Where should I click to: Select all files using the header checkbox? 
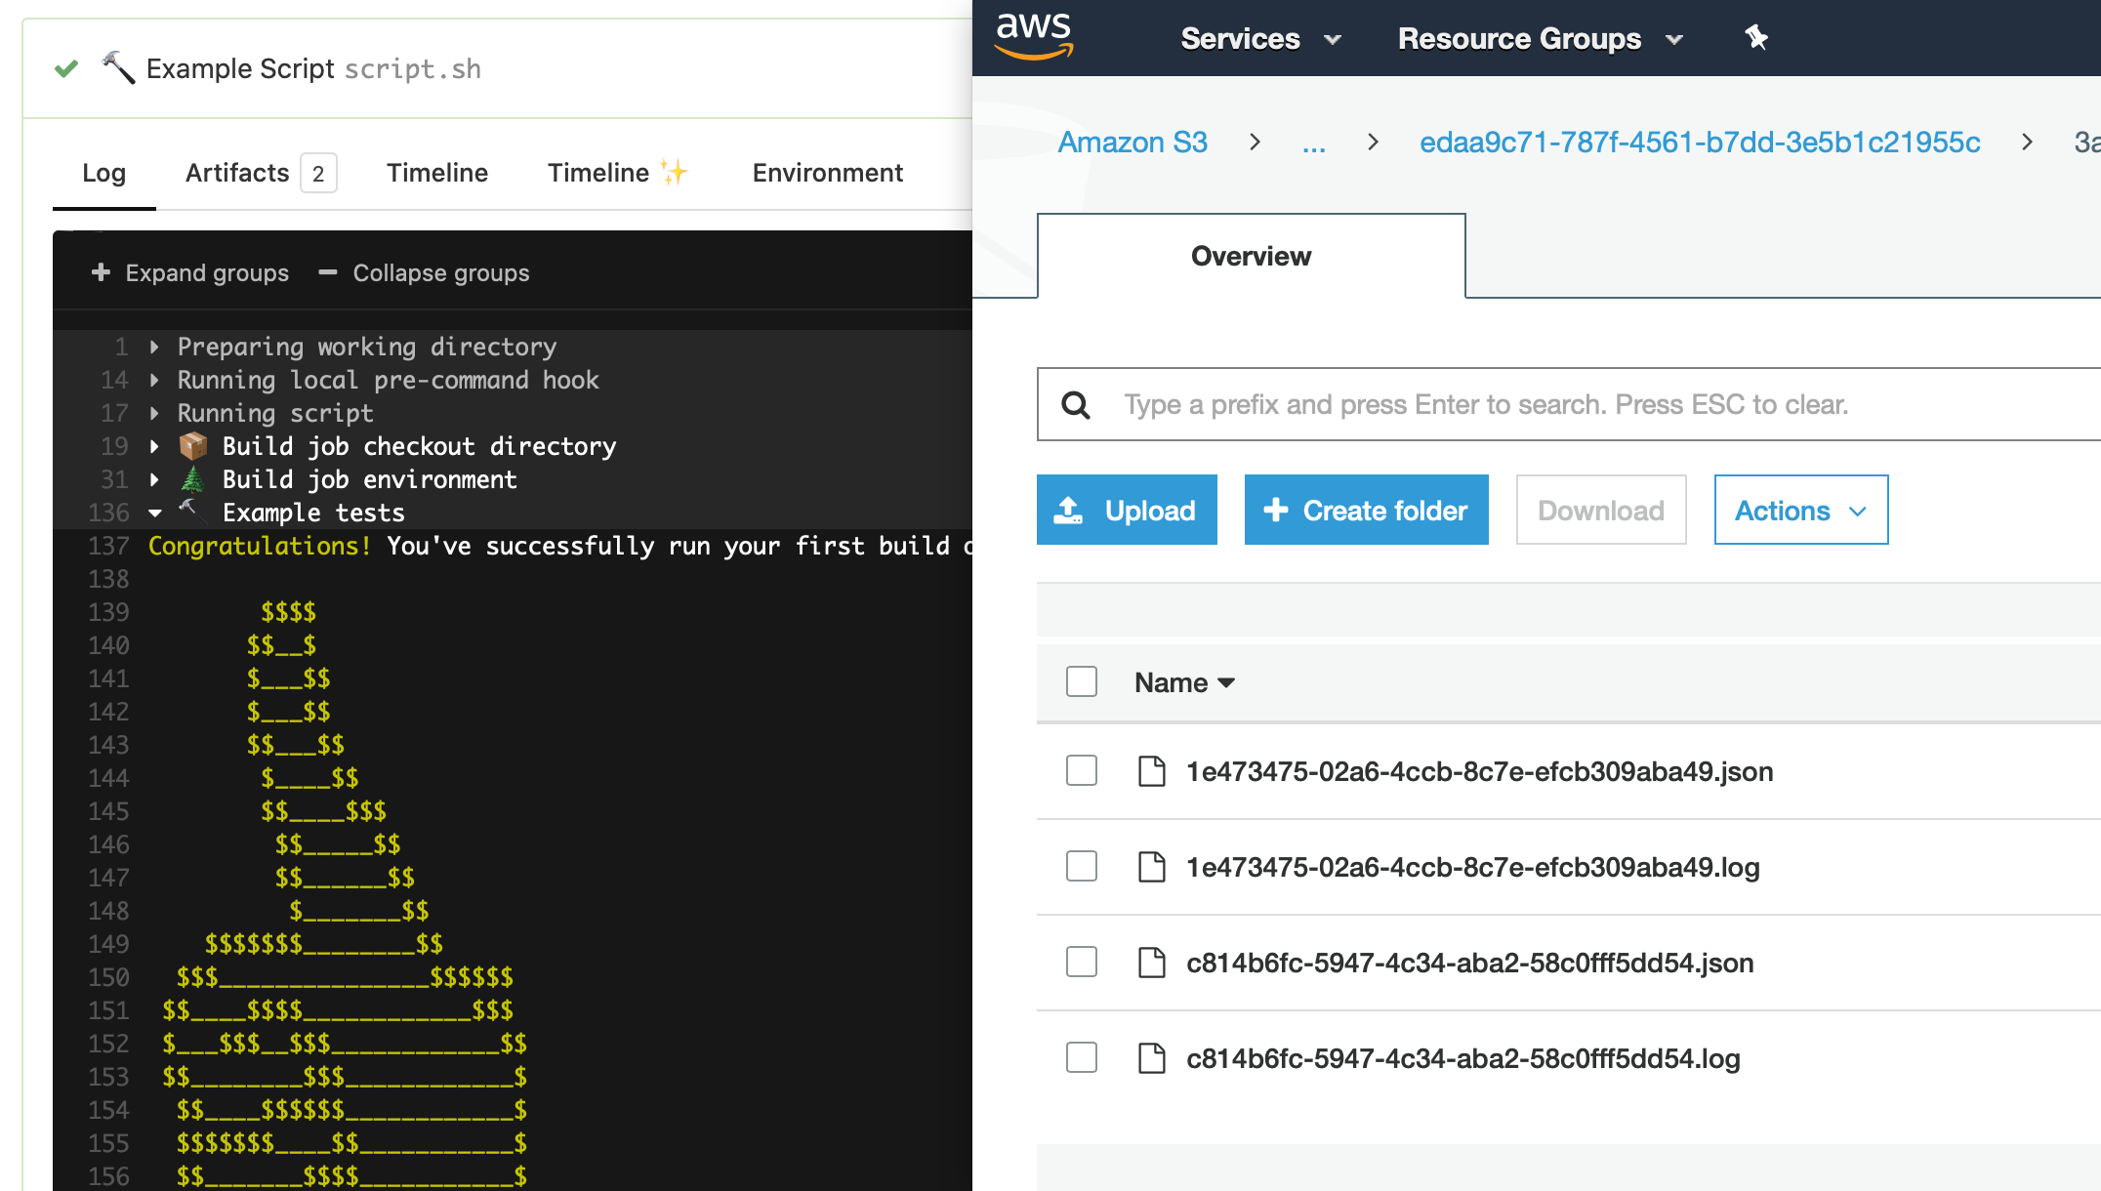click(x=1081, y=682)
